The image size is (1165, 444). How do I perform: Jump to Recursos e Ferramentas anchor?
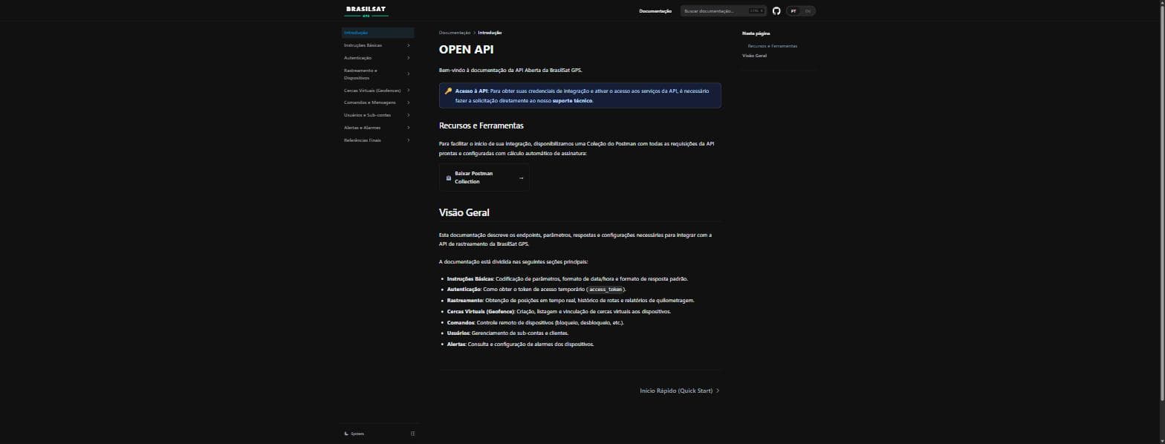click(x=773, y=46)
